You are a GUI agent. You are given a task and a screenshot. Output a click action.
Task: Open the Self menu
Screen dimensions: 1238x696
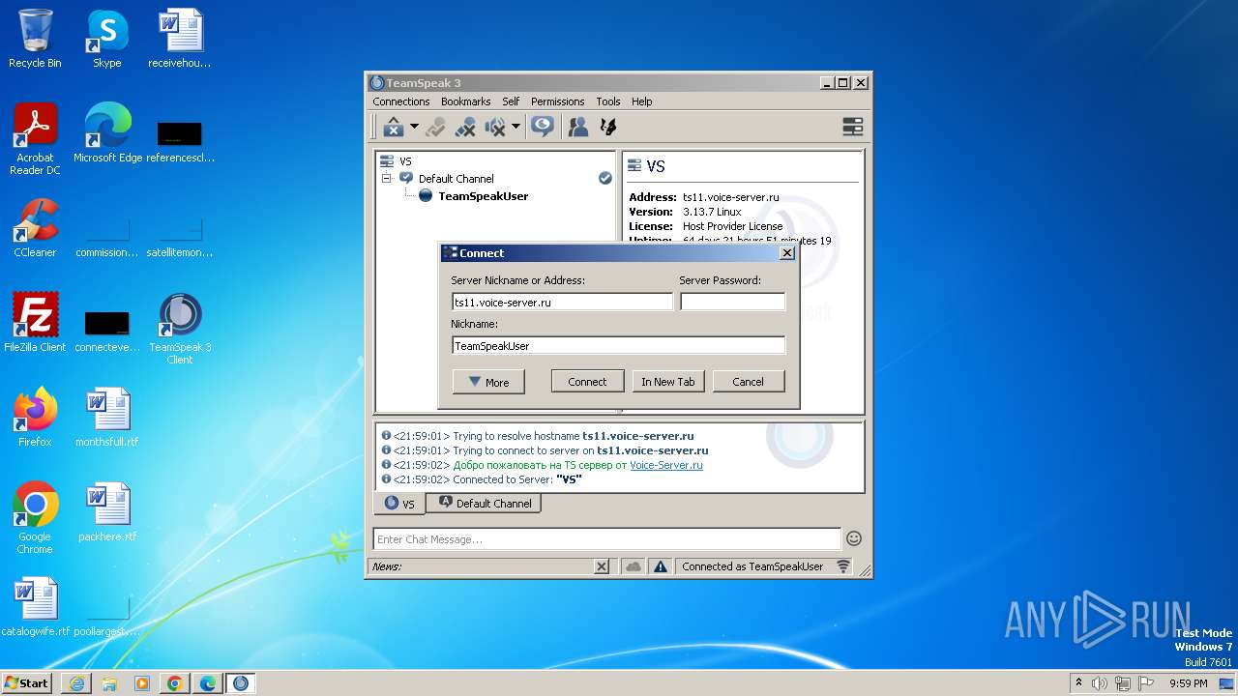click(x=511, y=101)
